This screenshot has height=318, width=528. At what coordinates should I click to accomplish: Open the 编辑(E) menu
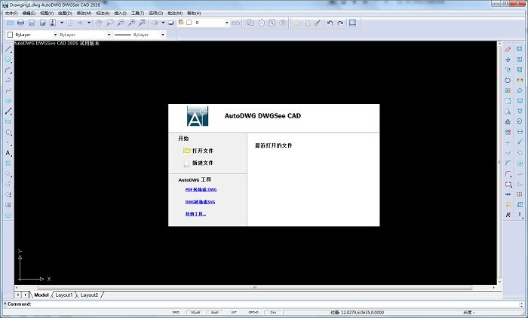(x=29, y=13)
